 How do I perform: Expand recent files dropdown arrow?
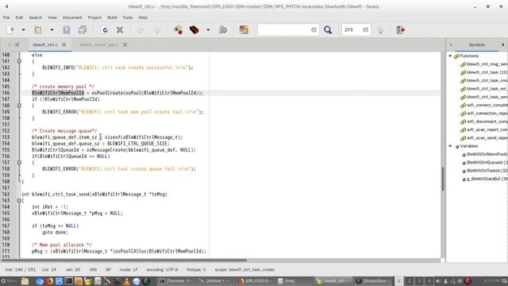tap(52, 30)
